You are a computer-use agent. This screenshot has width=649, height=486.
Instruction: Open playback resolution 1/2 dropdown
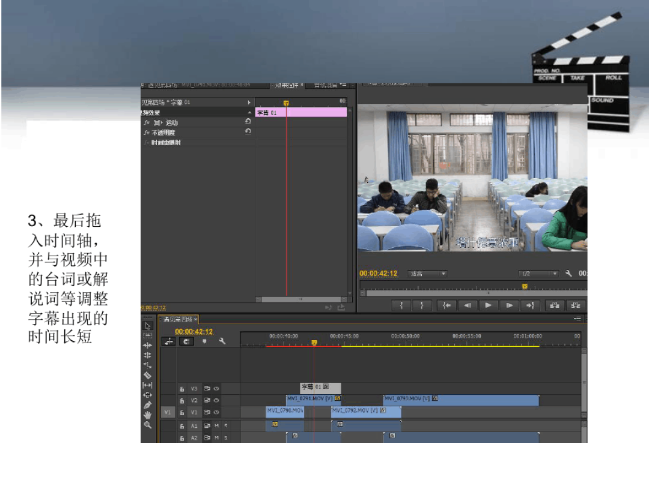click(x=538, y=274)
